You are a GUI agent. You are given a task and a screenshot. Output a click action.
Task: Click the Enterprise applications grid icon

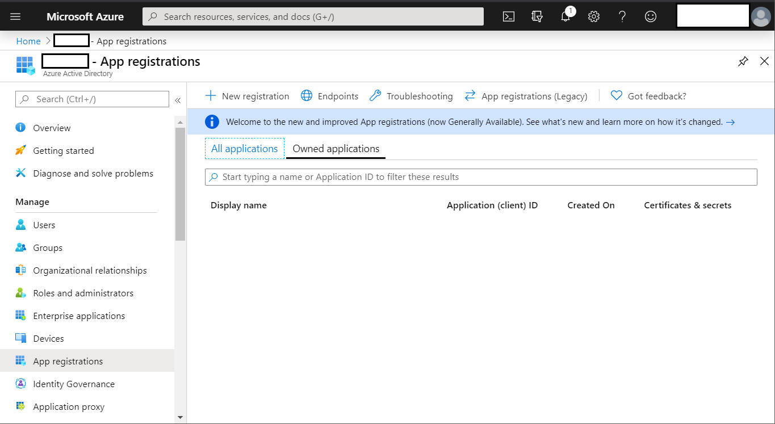click(20, 316)
